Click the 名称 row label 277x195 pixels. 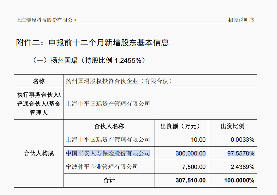click(39, 81)
